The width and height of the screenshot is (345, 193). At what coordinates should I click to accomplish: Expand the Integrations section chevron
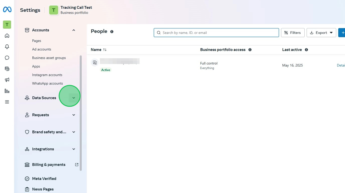(74, 149)
